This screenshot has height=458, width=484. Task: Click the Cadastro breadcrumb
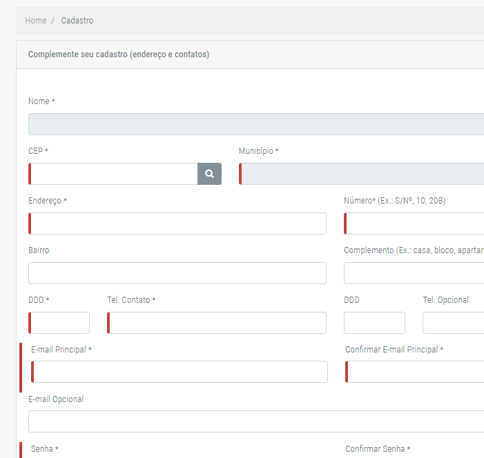(77, 21)
